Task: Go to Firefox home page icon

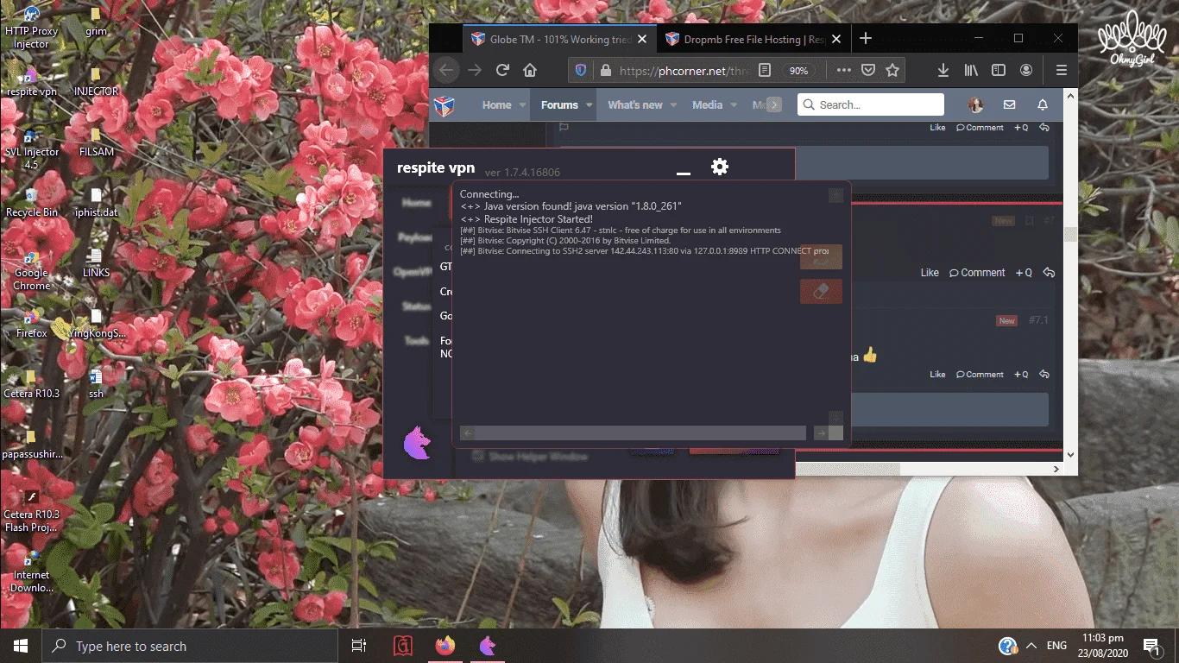Action: [x=530, y=70]
